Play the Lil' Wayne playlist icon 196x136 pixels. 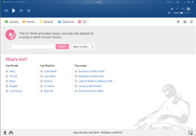coord(41,86)
